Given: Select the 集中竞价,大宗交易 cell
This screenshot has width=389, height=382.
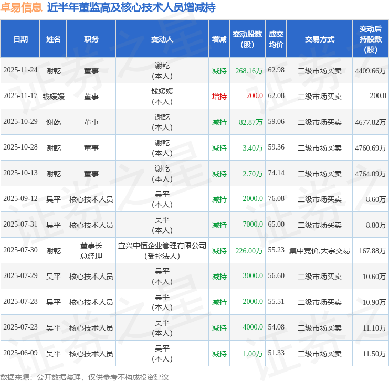Looking at the screenshot, I should click(320, 250).
